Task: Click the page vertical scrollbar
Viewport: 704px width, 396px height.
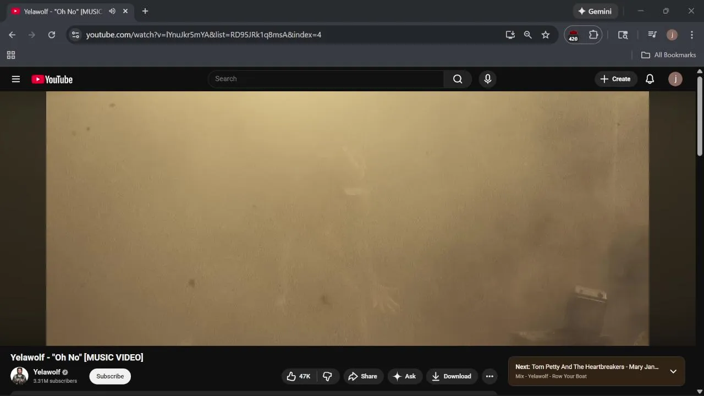Action: 700,116
